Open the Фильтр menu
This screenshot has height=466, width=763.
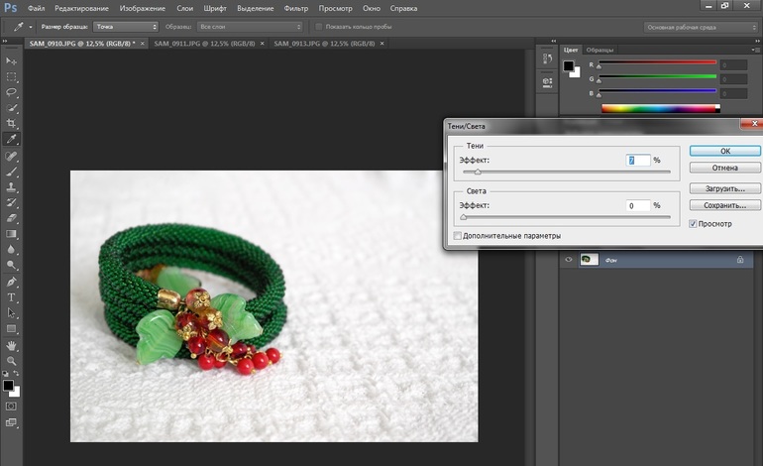(295, 8)
